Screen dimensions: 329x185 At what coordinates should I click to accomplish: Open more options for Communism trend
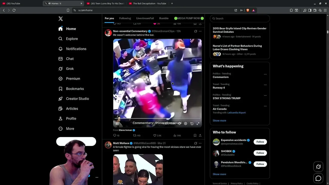[x=265, y=74]
